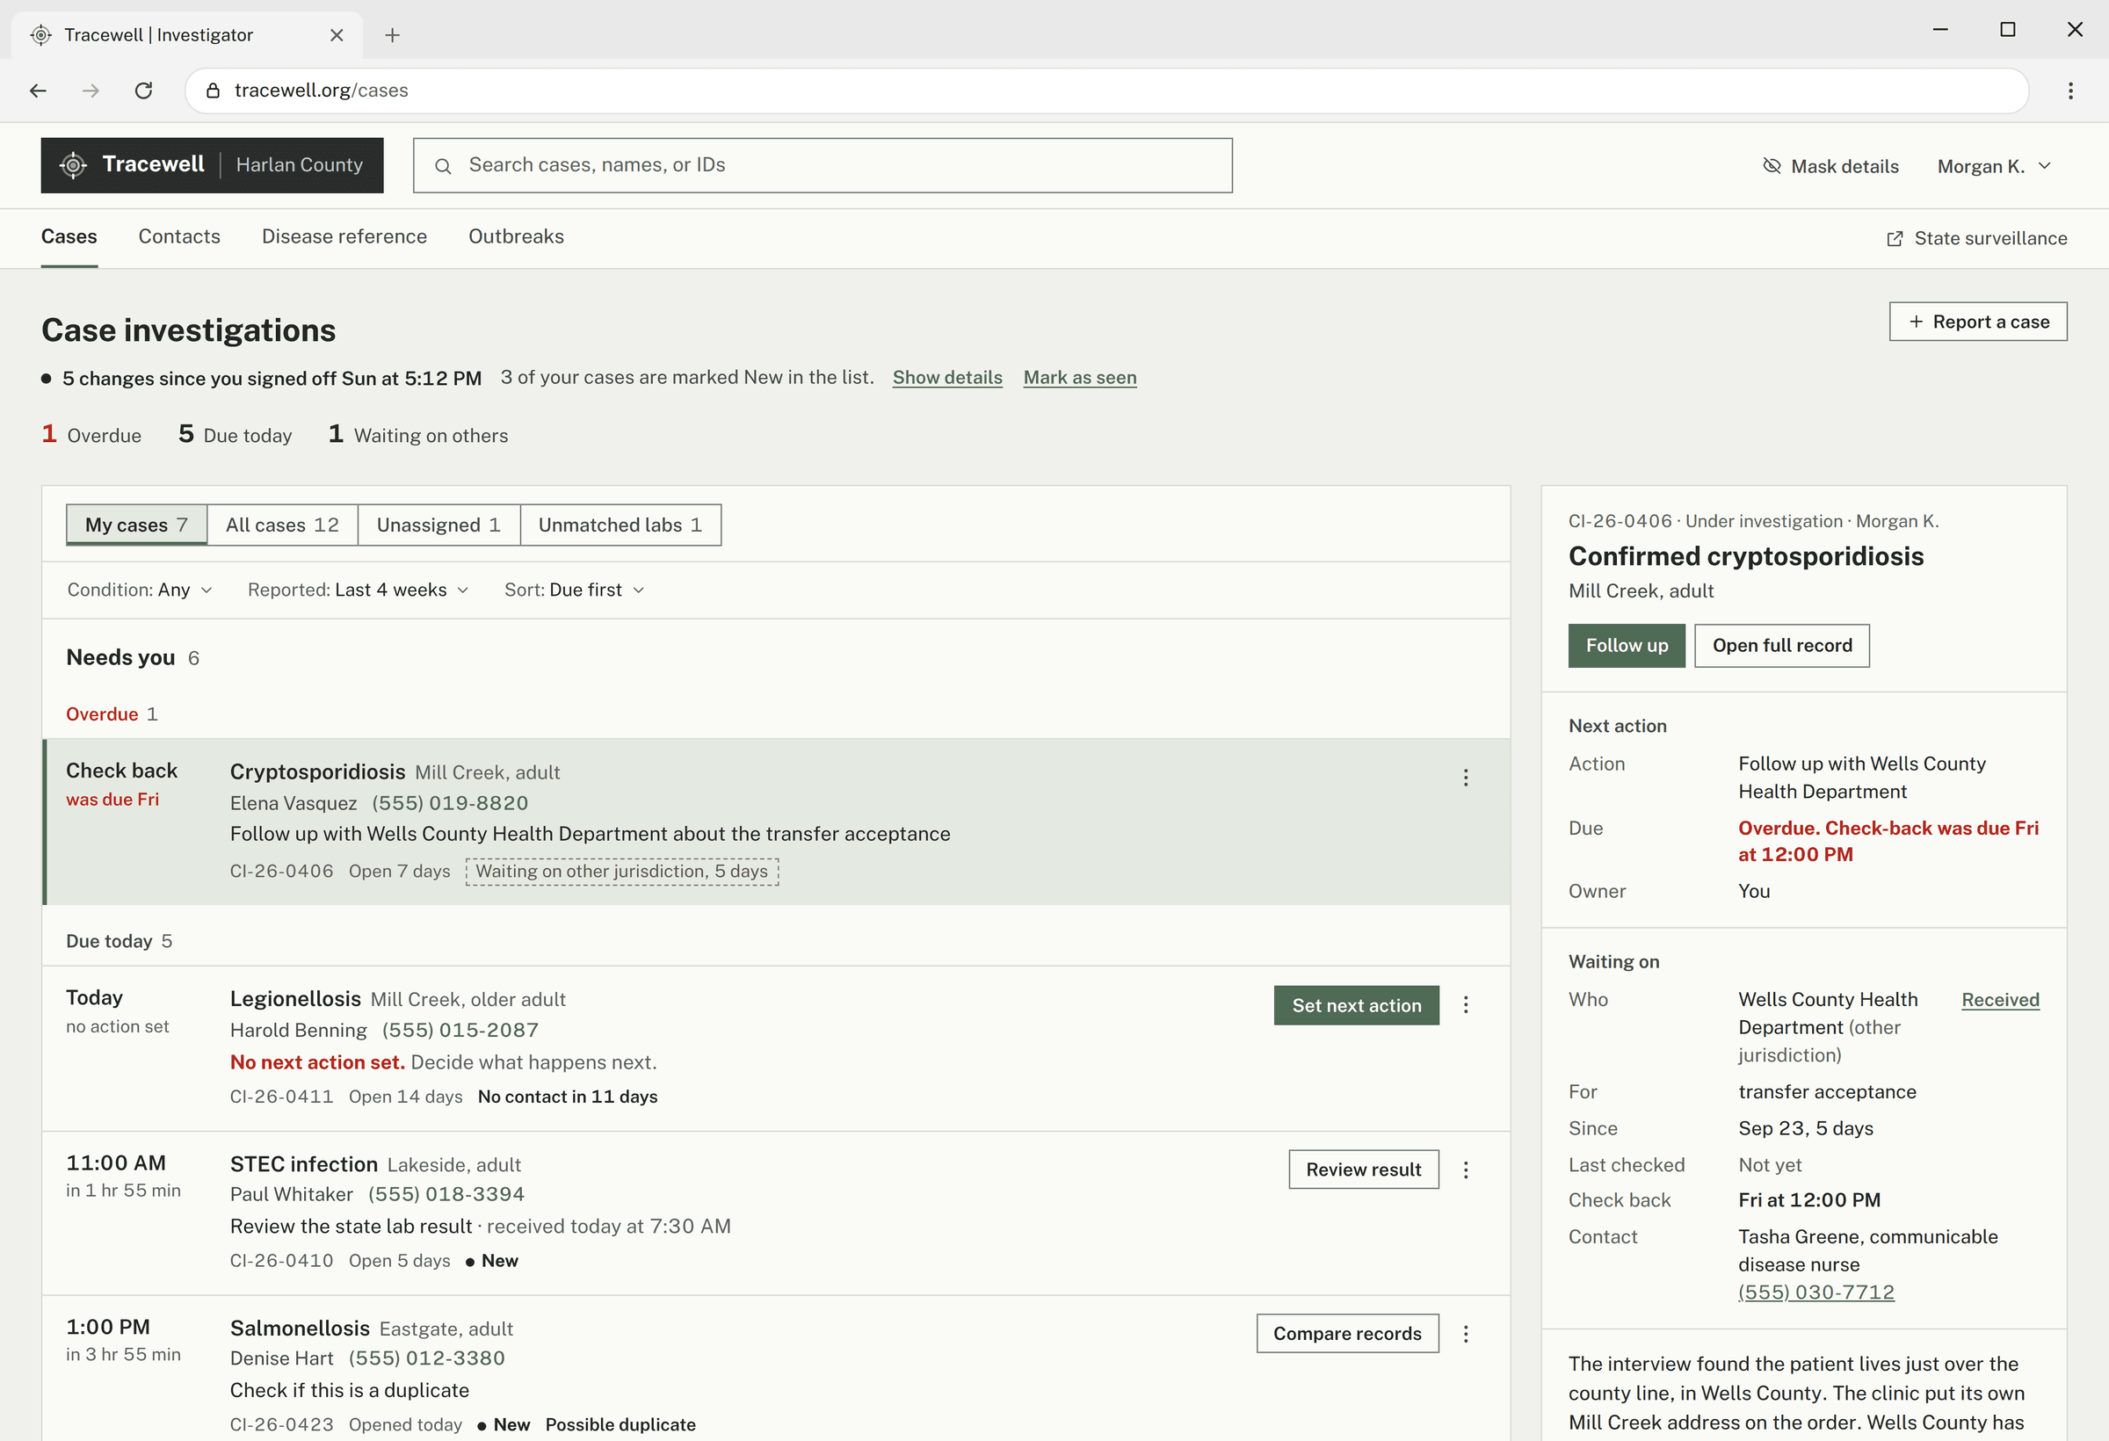
Task: Switch to Outbreaks tab
Action: (x=517, y=237)
